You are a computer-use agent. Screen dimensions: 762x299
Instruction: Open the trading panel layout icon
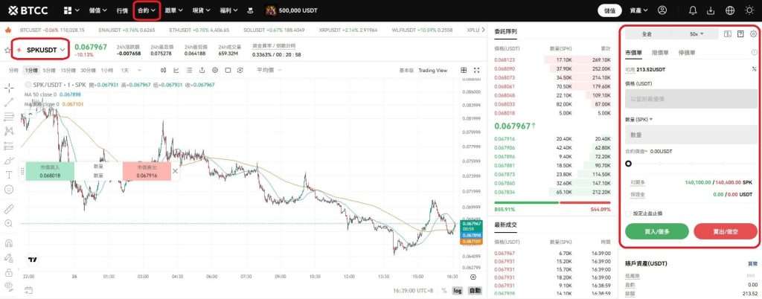coord(728,34)
